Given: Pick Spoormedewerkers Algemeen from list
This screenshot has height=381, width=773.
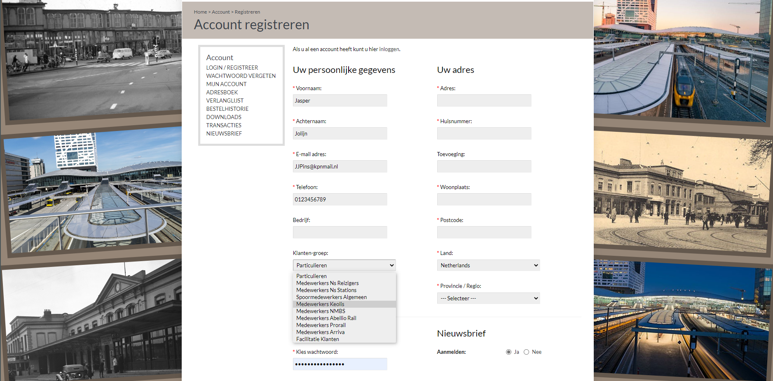Looking at the screenshot, I should (x=344, y=297).
